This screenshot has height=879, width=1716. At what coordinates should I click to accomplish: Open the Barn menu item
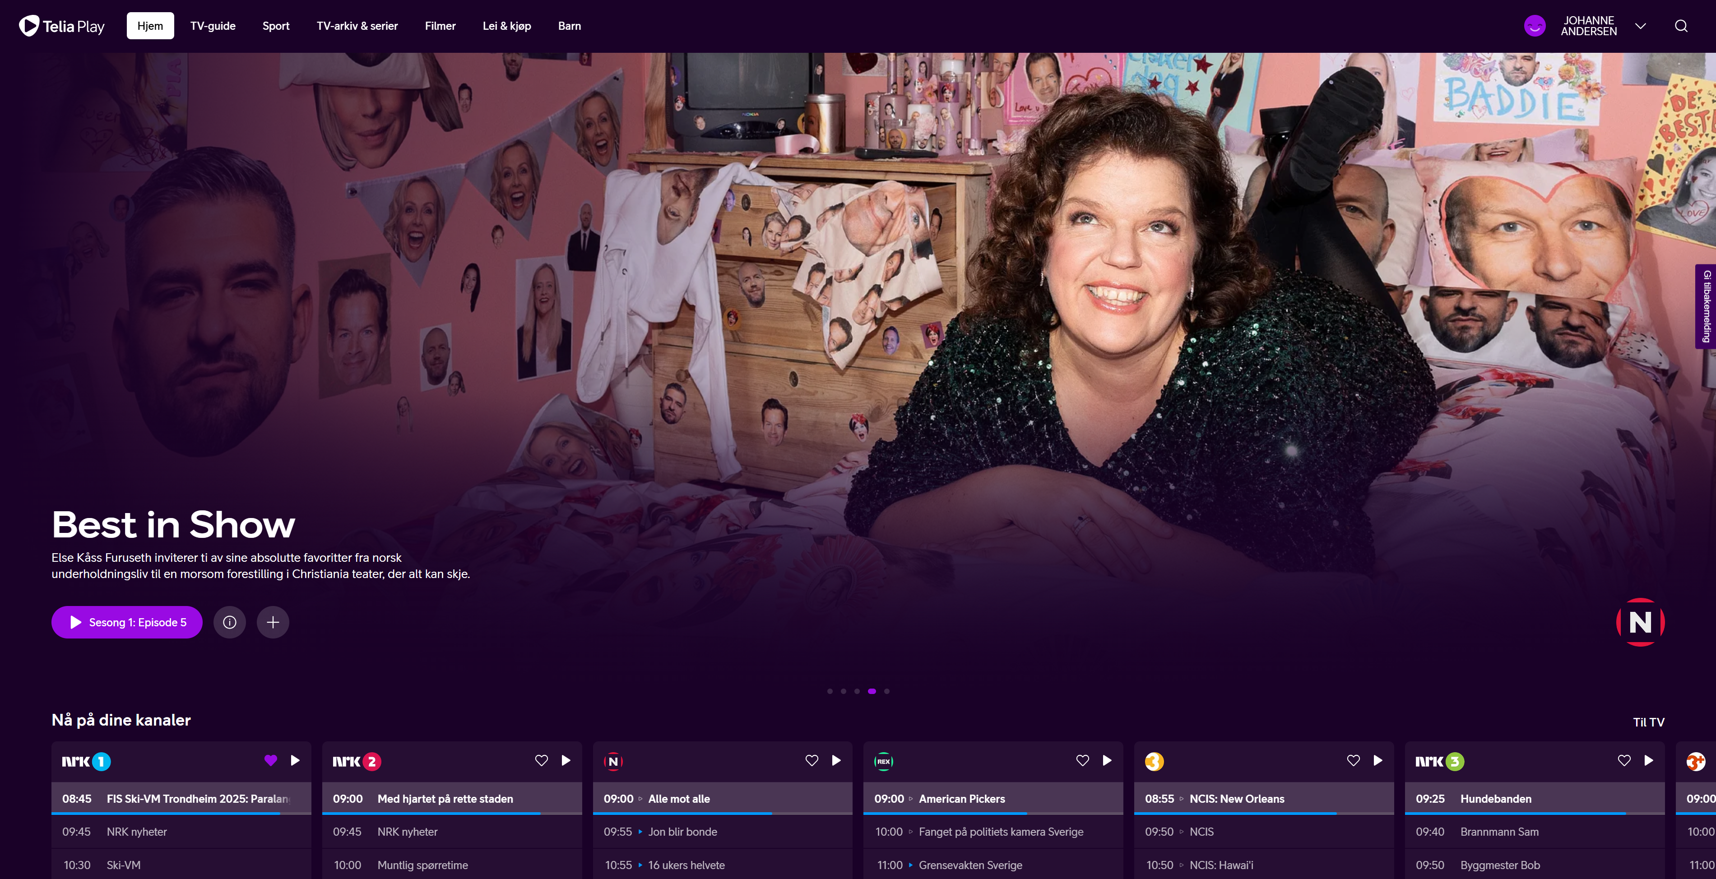tap(569, 26)
